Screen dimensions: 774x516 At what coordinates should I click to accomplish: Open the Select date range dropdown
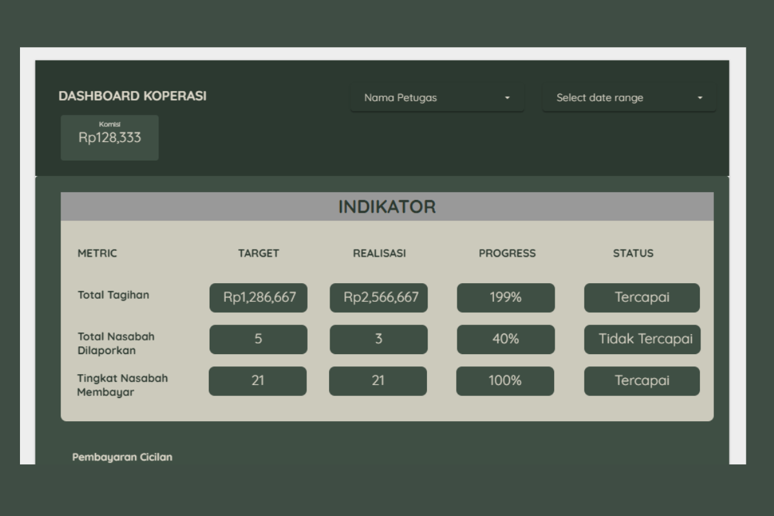point(629,98)
